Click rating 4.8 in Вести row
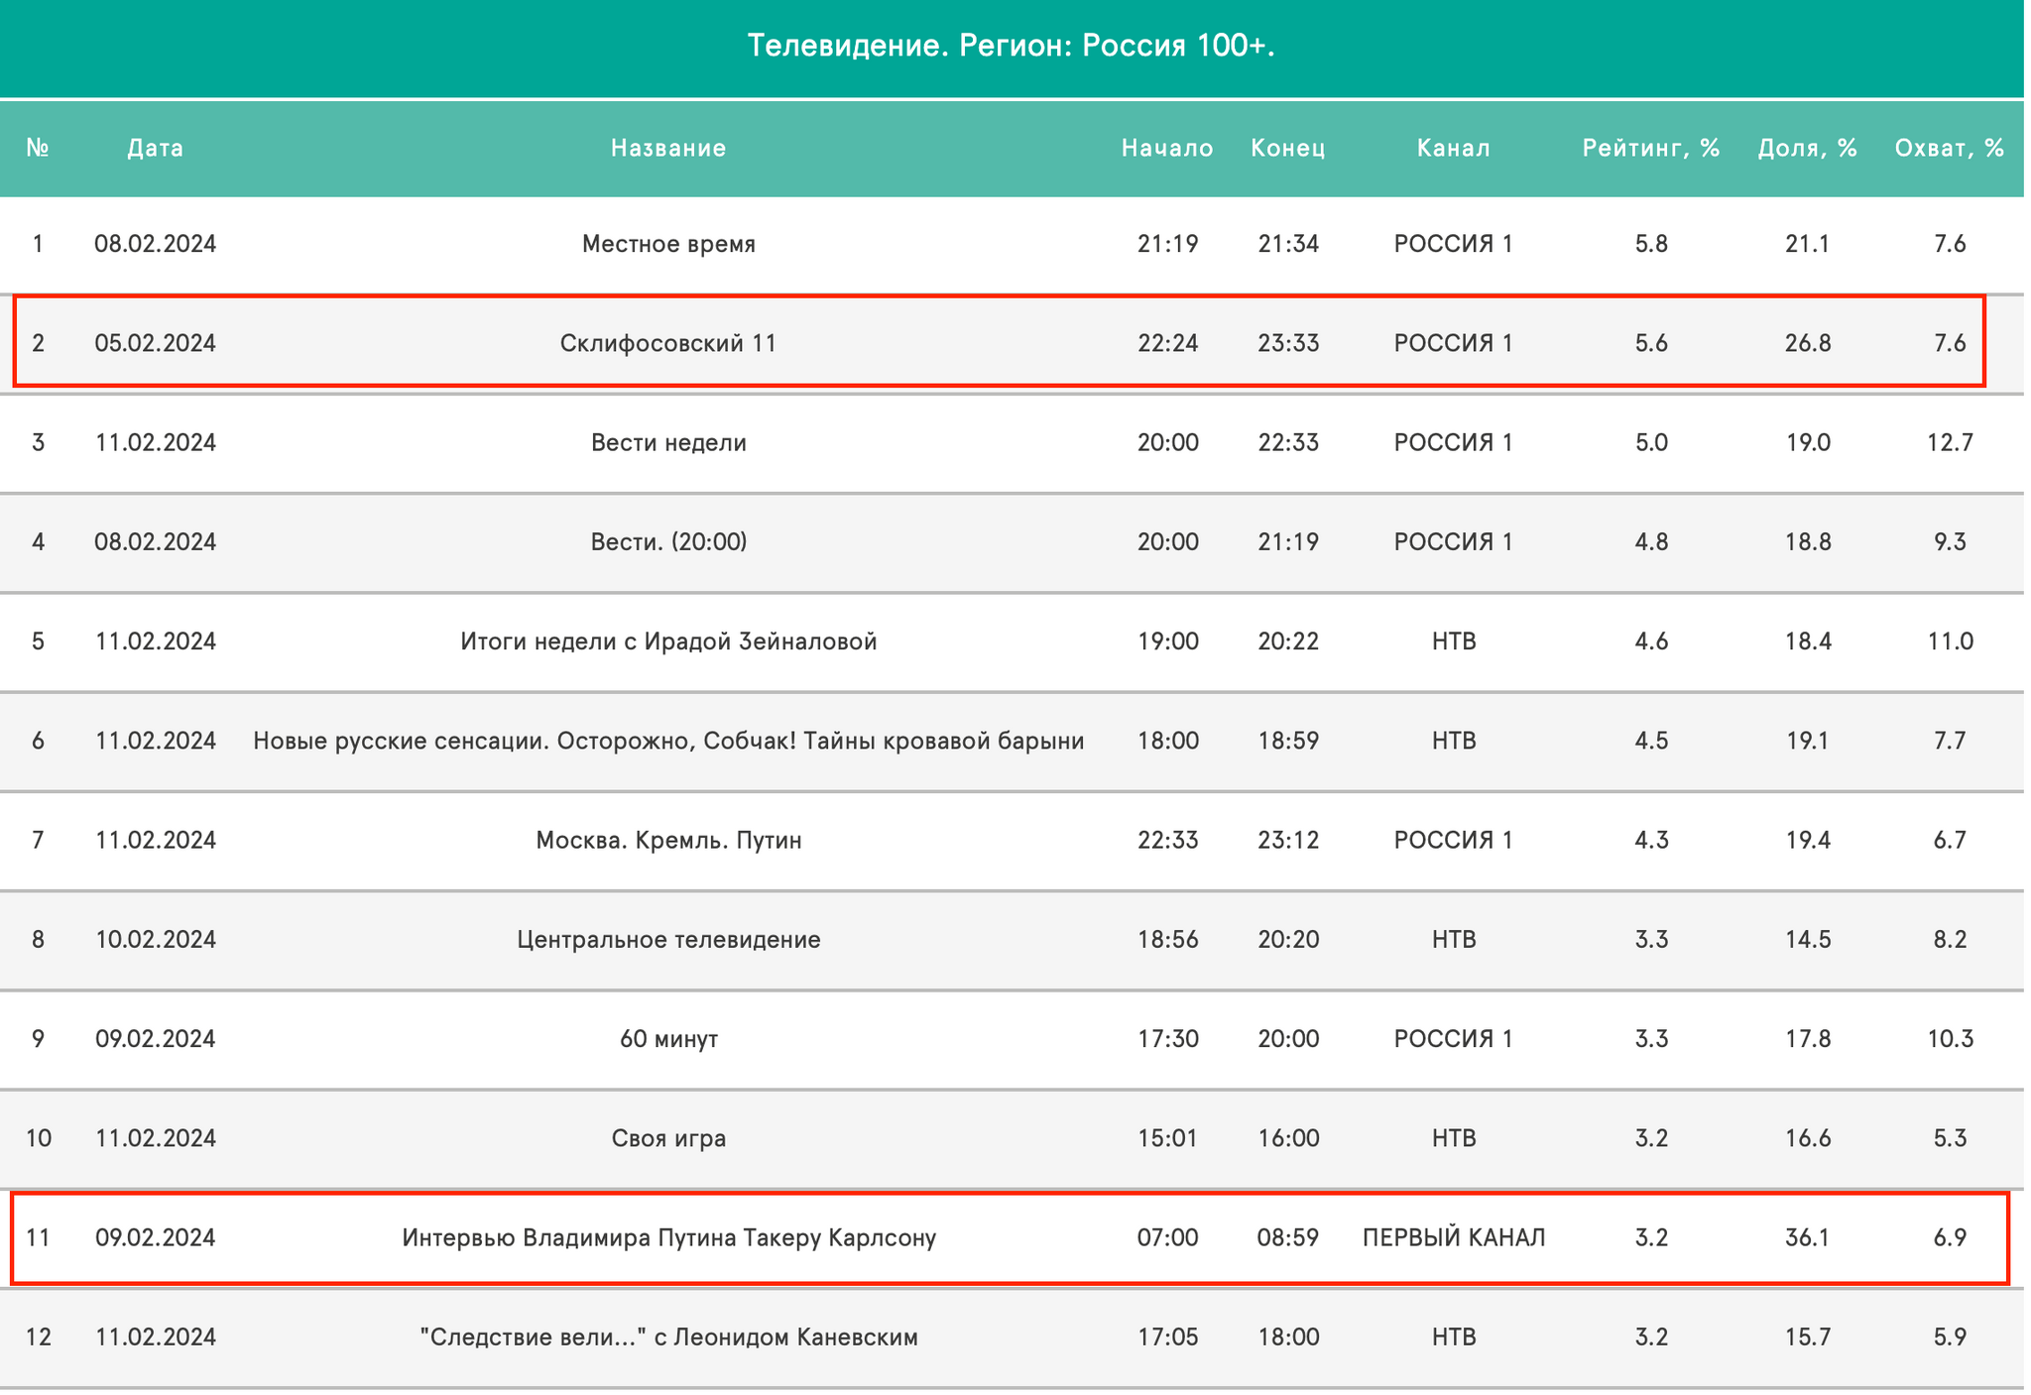The width and height of the screenshot is (2031, 1395). [1651, 541]
